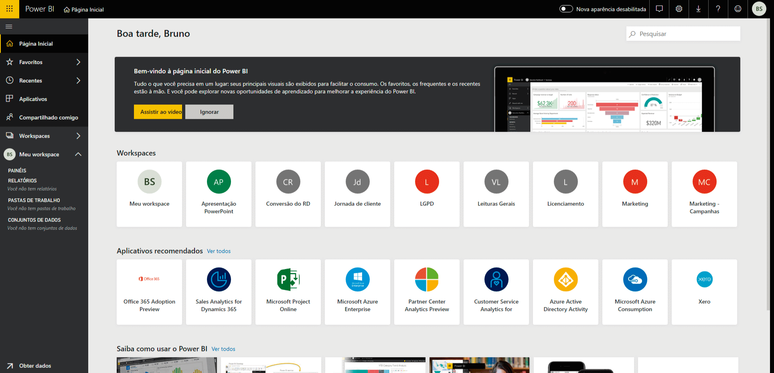Open Microsoft Azure Consumption app

[635, 292]
